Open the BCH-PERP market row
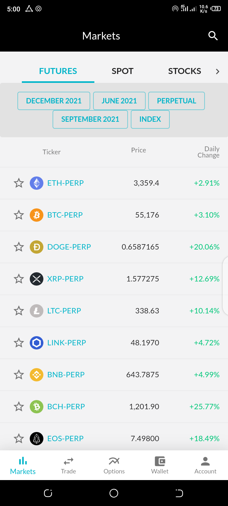The image size is (228, 506). click(114, 407)
